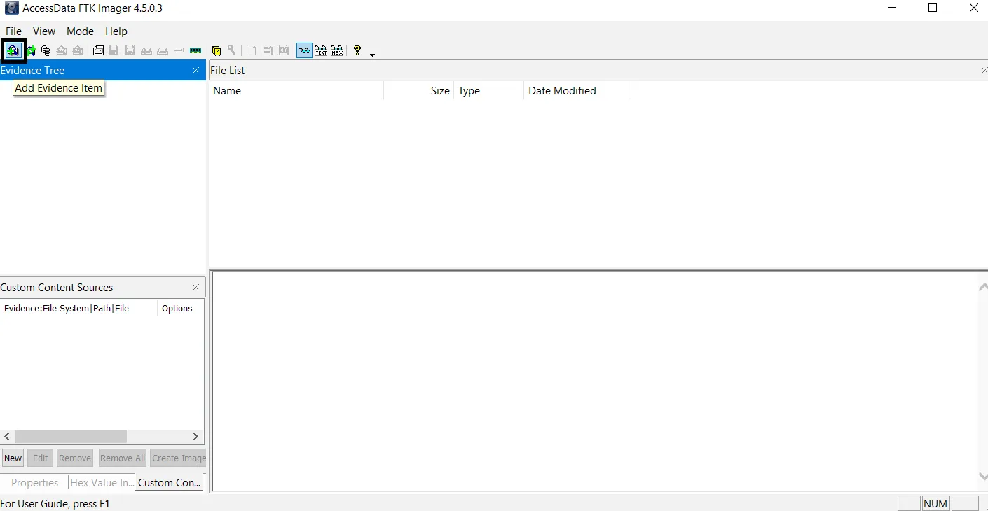The image size is (988, 511).
Task: Launch the Capture Memory tool
Action: [195, 50]
